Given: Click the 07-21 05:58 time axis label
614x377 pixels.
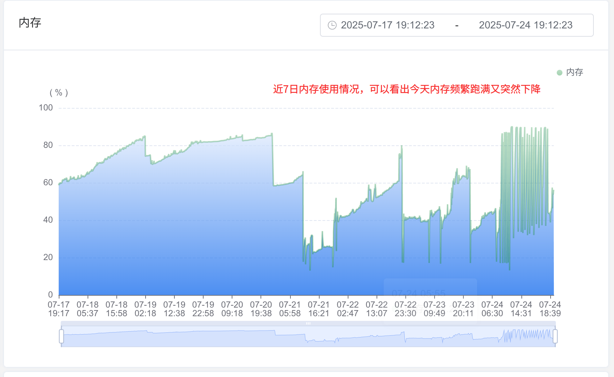Looking at the screenshot, I should point(290,309).
